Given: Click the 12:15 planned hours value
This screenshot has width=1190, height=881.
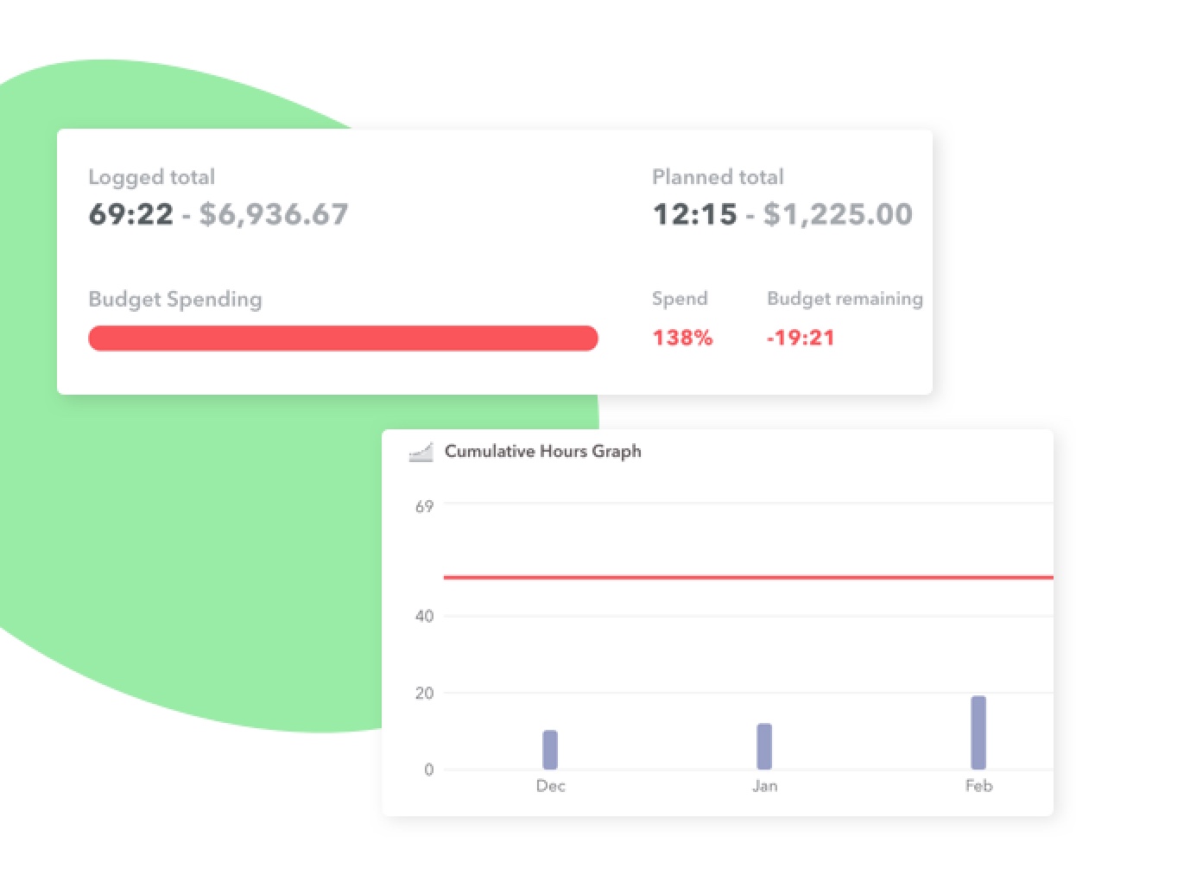Looking at the screenshot, I should (695, 214).
